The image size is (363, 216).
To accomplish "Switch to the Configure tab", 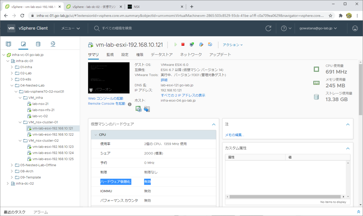I will tap(125, 55).
